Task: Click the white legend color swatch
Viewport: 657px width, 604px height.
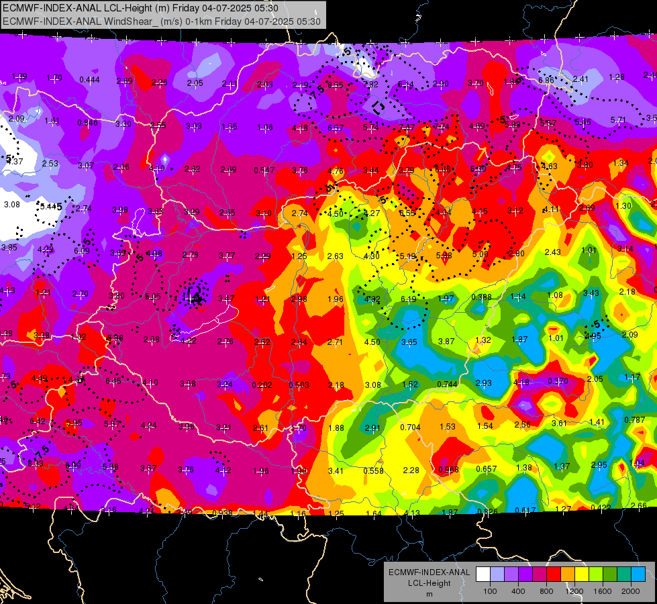Action: (483, 574)
